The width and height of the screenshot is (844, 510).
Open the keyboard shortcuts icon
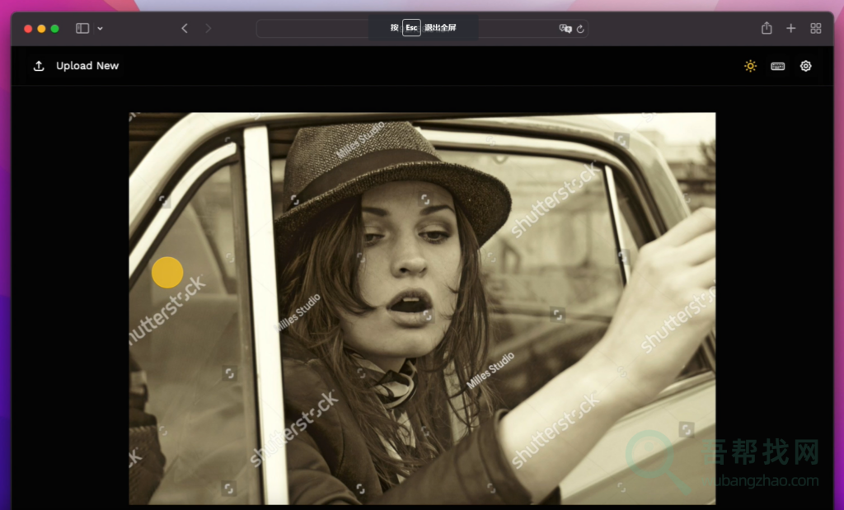(x=777, y=66)
